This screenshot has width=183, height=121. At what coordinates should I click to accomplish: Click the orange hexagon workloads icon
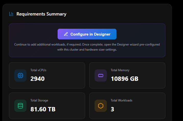pyautogui.click(x=101, y=106)
